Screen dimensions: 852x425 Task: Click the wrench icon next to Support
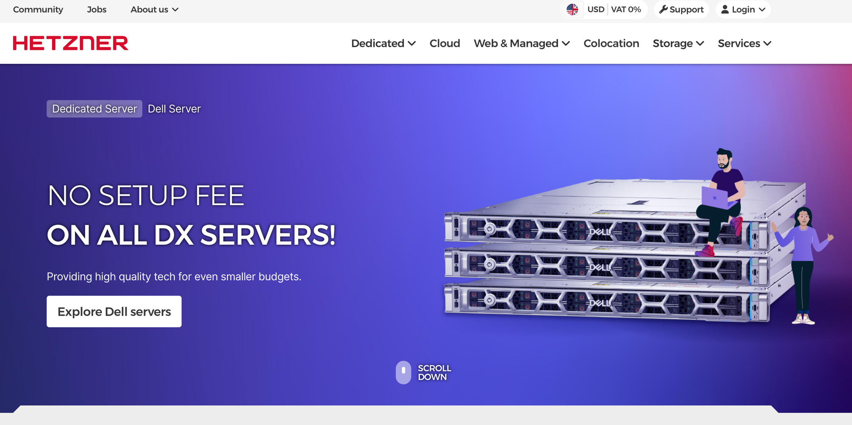[x=663, y=9]
